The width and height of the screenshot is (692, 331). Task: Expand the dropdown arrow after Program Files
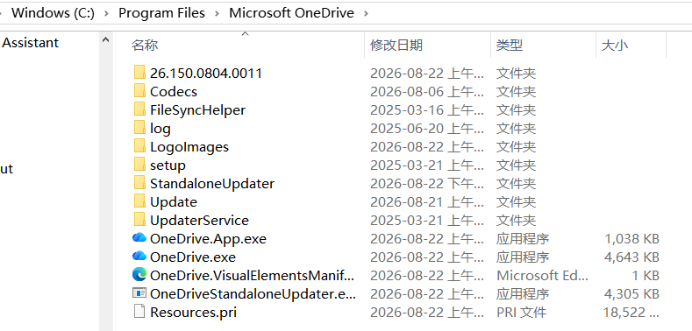tap(217, 13)
